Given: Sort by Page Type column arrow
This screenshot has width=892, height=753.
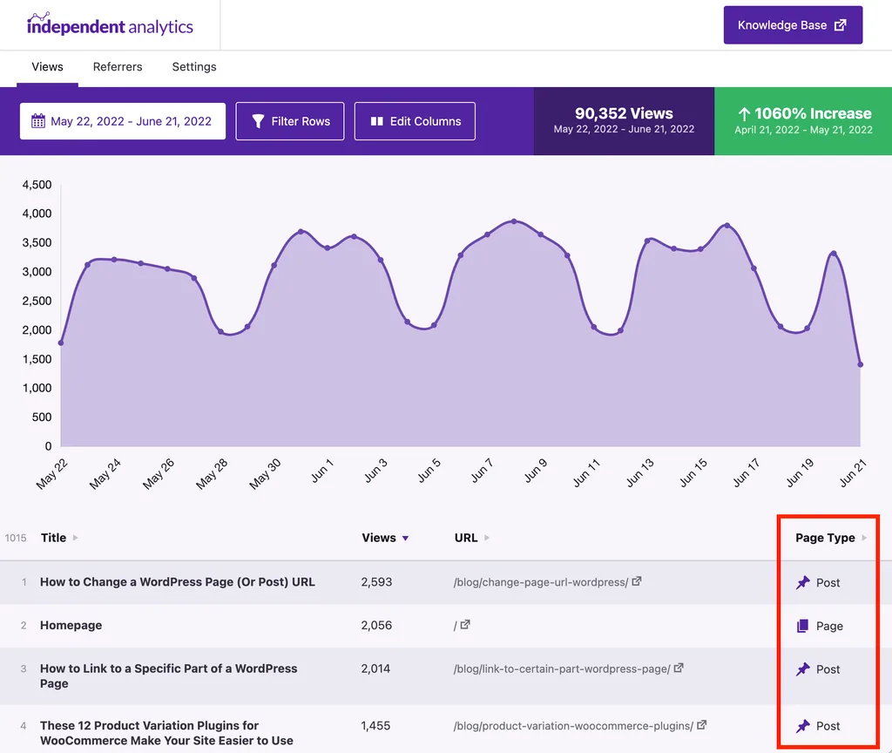Looking at the screenshot, I should [x=864, y=538].
